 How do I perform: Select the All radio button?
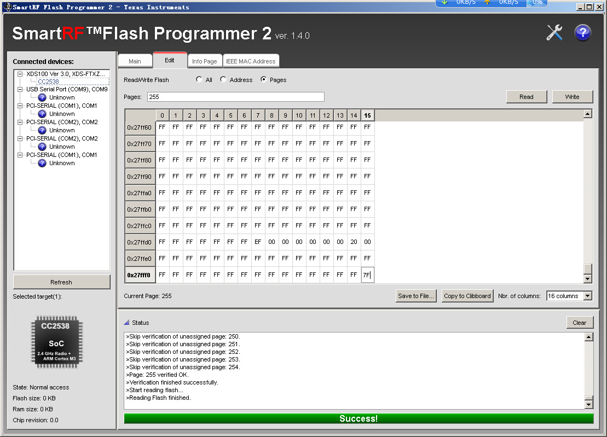pos(199,79)
